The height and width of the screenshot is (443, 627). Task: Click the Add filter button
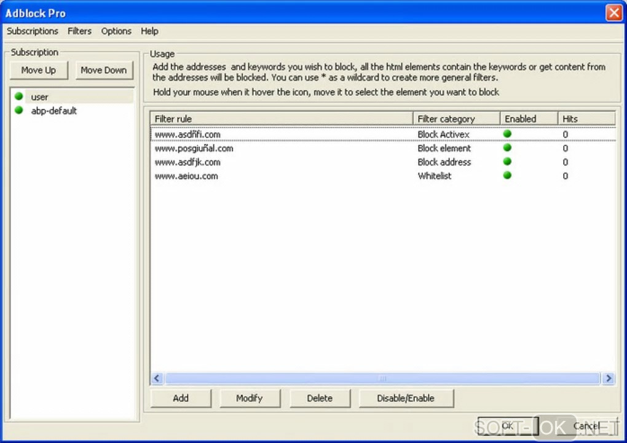pyautogui.click(x=181, y=398)
